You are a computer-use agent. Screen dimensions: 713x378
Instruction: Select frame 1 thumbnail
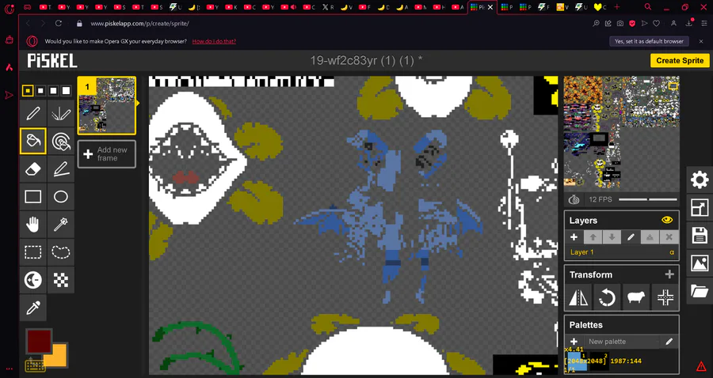coord(106,106)
